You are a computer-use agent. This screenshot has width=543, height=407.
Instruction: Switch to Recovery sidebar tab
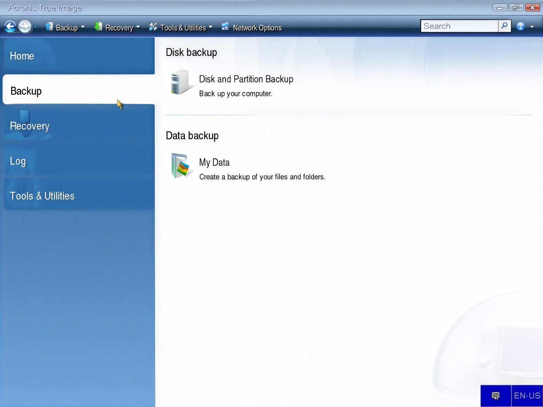coord(79,125)
